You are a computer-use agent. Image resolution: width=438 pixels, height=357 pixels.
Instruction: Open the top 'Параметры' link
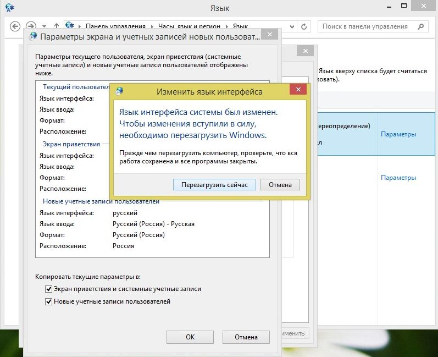pos(398,134)
